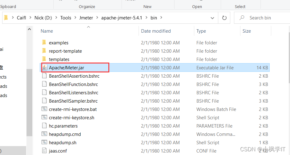
Task: Click the BeanShellAssertion.bshrc file icon
Action: click(44, 76)
